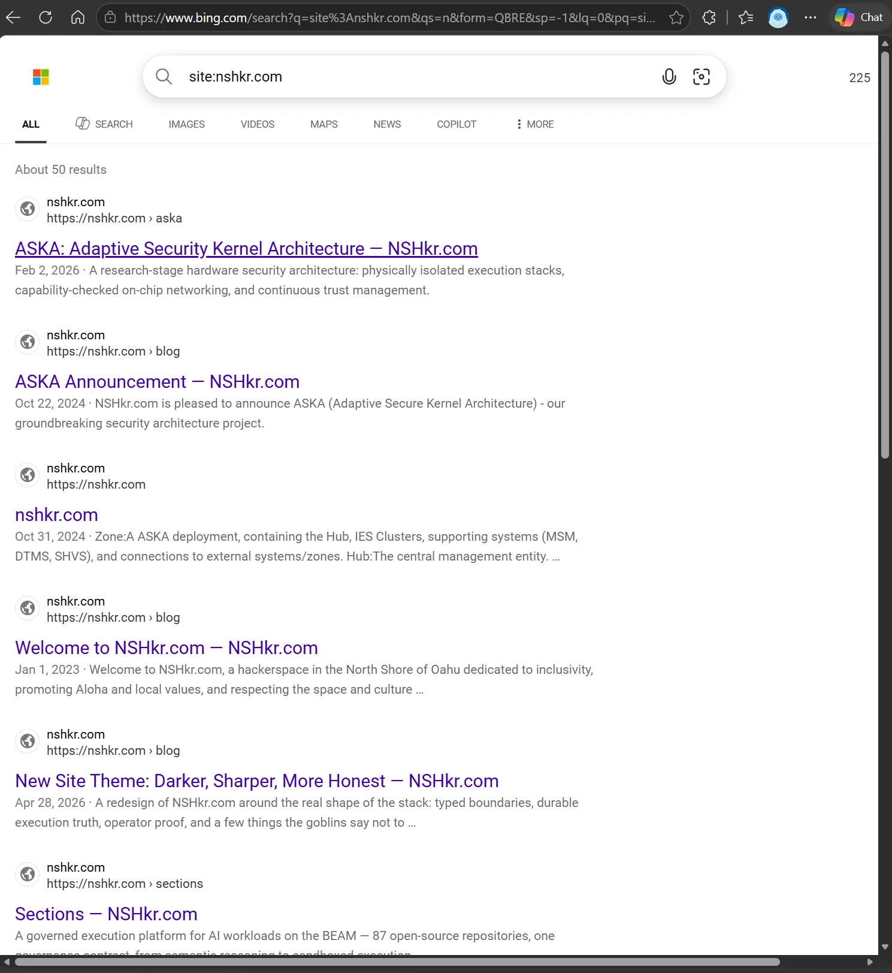The height and width of the screenshot is (973, 892).
Task: Click the scrollbar down arrow
Action: 885,947
